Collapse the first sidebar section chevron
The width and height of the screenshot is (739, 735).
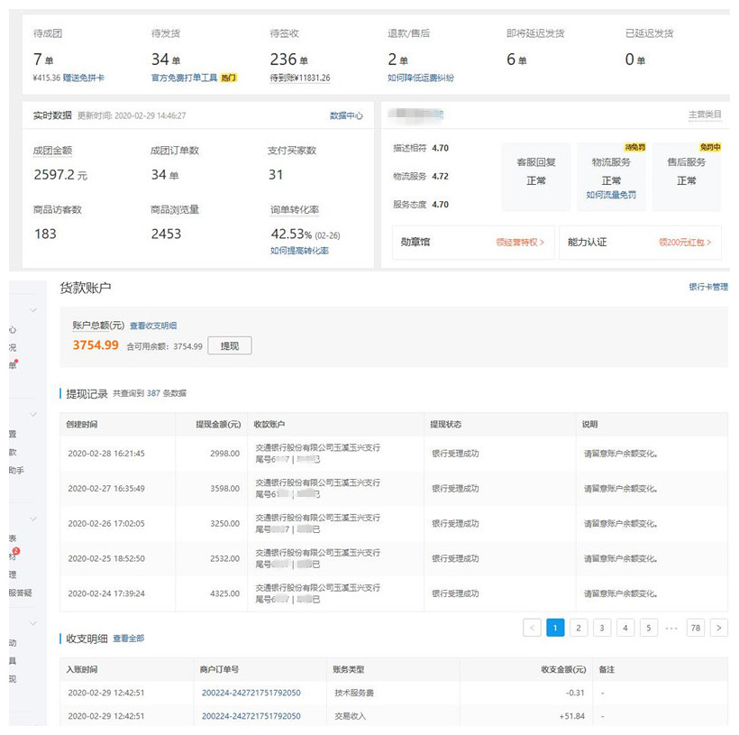point(33,310)
